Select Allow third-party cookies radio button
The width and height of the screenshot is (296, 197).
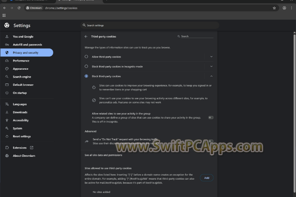click(86, 57)
